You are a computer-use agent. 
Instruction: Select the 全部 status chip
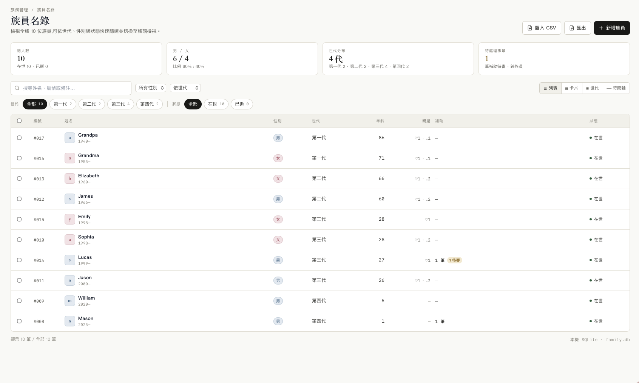tap(193, 104)
